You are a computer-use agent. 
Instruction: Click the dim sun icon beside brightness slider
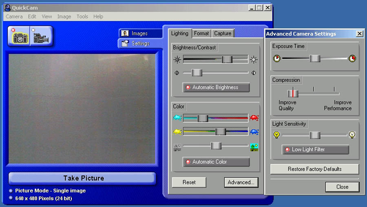177,59
